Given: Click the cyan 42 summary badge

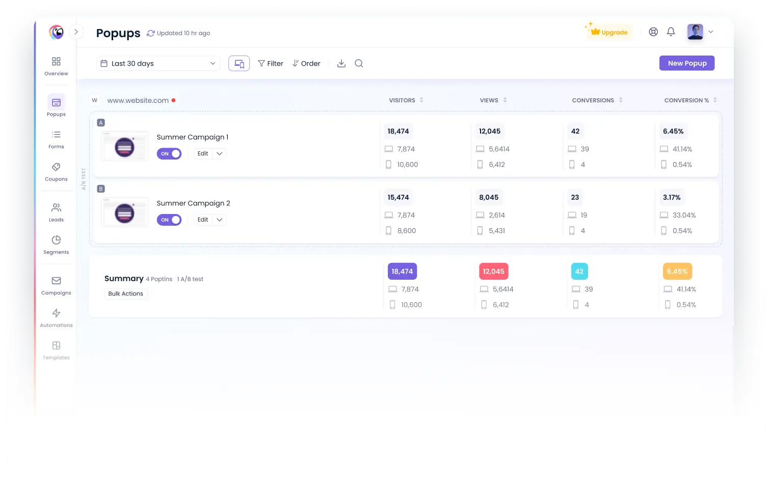Looking at the screenshot, I should click(579, 272).
